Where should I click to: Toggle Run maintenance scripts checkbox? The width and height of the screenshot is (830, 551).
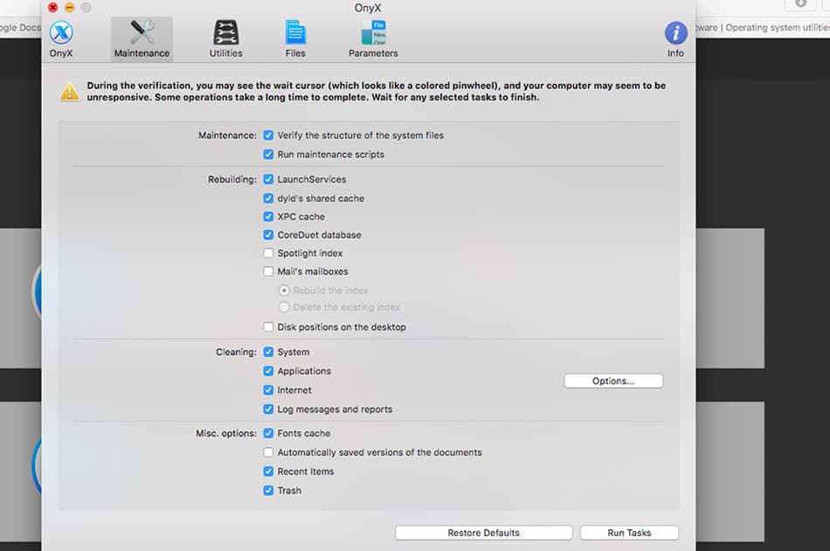268,154
